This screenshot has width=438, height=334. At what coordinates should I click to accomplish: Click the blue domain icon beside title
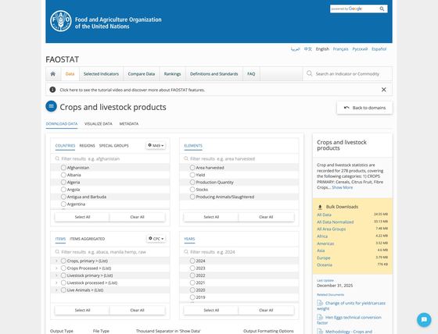click(51, 106)
